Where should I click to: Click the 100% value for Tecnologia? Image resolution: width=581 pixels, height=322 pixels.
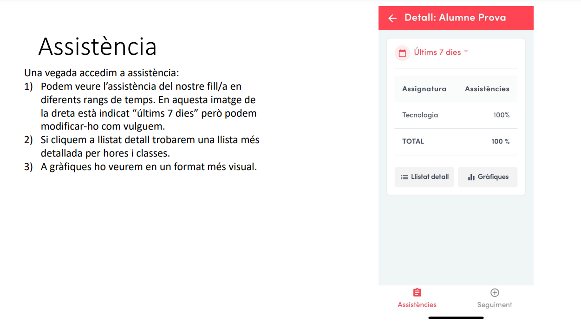click(x=501, y=115)
